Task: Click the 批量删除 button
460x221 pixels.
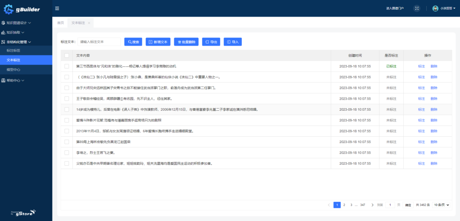Action: [186, 42]
